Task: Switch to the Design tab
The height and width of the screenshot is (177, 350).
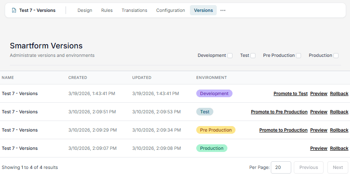Action: point(85,10)
